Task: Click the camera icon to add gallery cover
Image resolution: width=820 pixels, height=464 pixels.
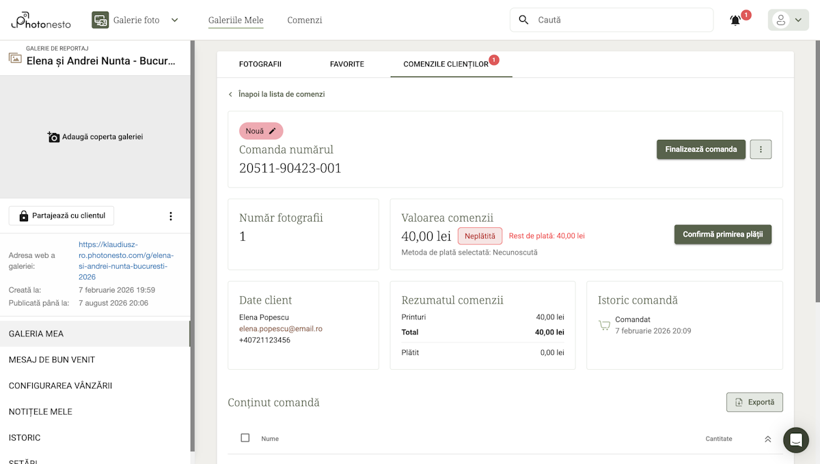Action: [54, 136]
